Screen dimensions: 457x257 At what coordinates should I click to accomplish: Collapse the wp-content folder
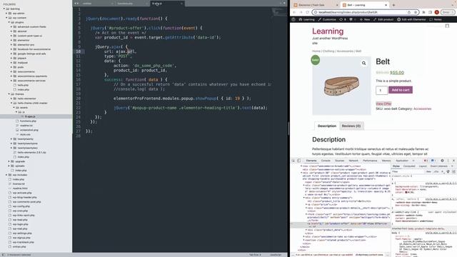click(x=6, y=18)
